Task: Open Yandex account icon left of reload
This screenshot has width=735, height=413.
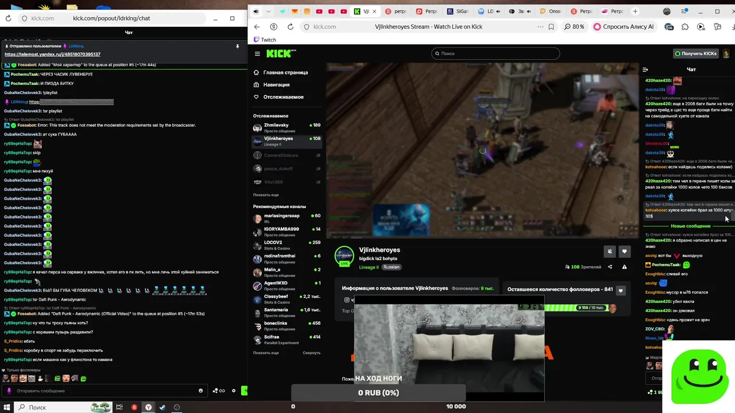Action: [273, 26]
